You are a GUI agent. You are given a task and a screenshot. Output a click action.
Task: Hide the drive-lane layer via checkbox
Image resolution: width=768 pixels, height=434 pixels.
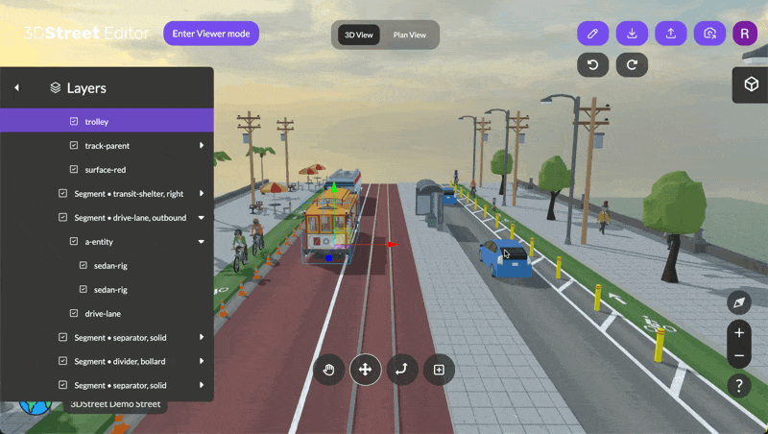point(74,314)
